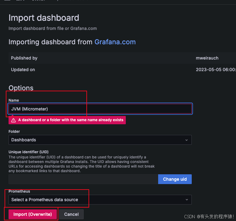This screenshot has width=236, height=221.
Task: Expand the Folder dropdown chevron arrow
Action: 187,140
